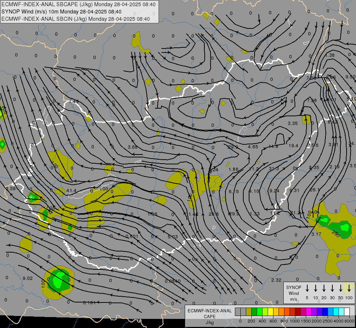Click the 2000 tick label in legend
The width and height of the screenshot is (356, 328).
point(316,321)
